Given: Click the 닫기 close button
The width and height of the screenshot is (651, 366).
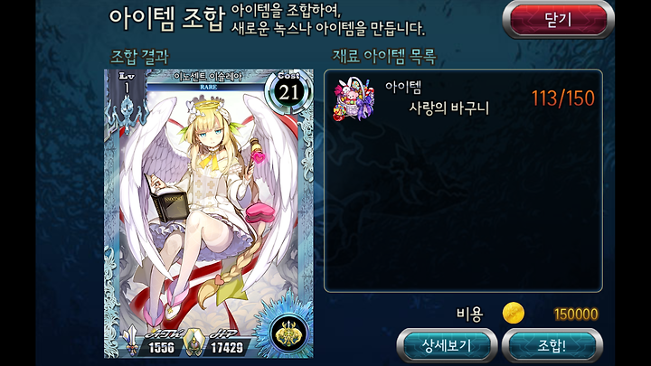Looking at the screenshot, I should tap(558, 20).
